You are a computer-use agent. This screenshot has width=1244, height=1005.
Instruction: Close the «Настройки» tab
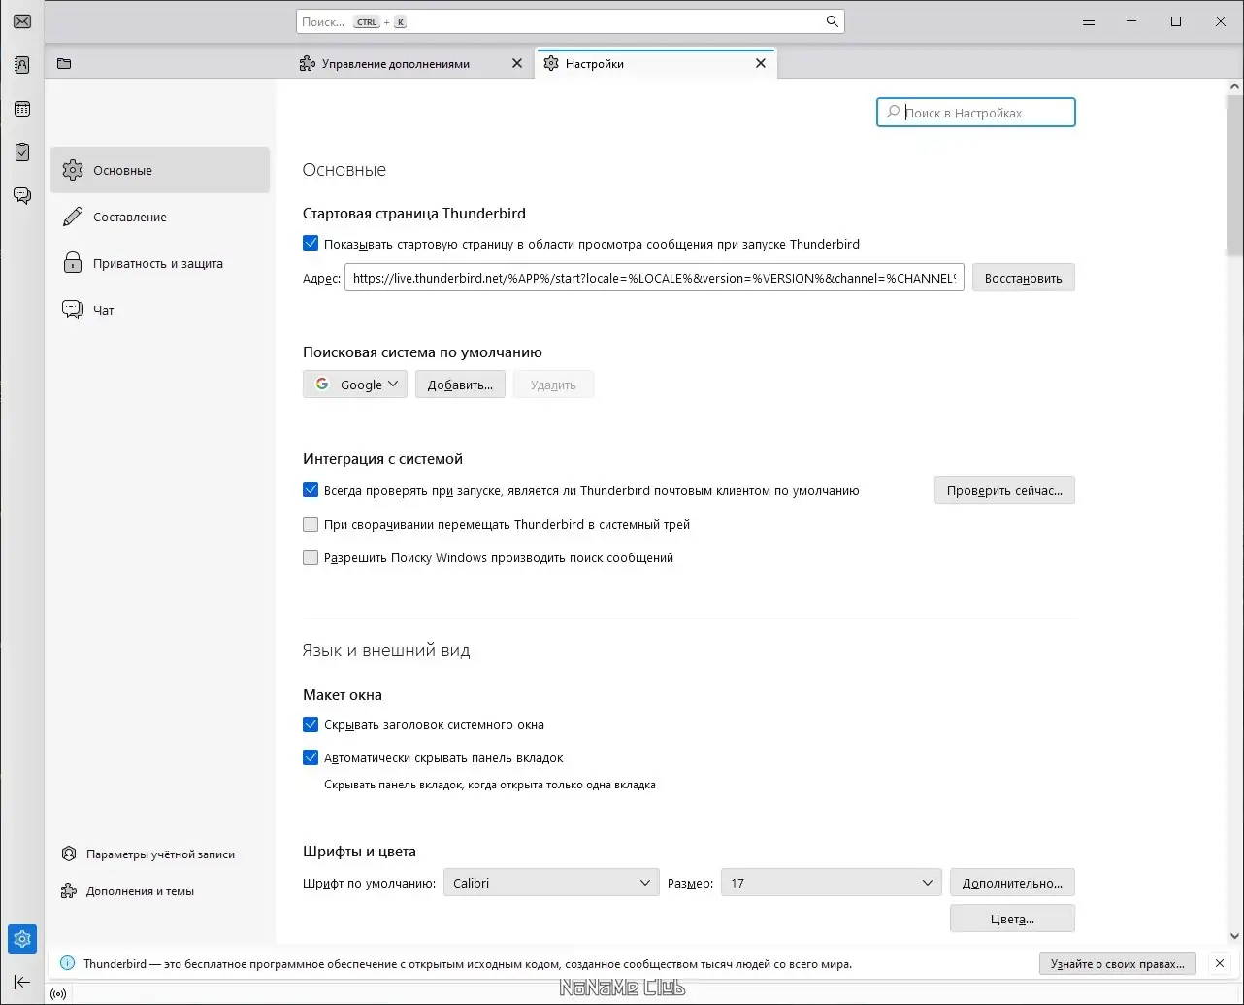coord(761,64)
